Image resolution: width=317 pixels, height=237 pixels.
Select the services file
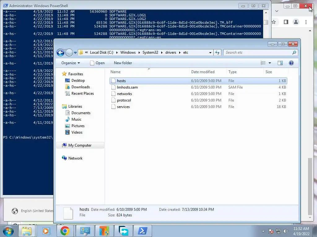(x=198, y=106)
